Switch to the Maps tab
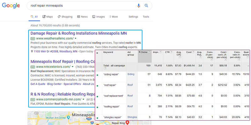Viewport: 251px width, 125px height. coord(48,17)
